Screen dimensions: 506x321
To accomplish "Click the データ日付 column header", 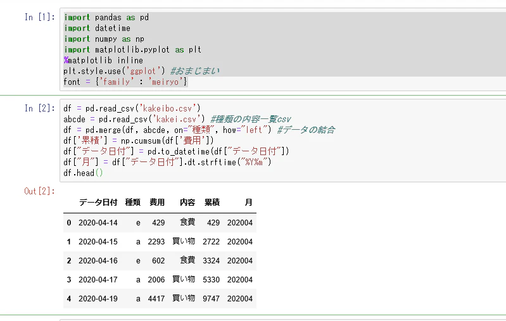I will point(98,202).
